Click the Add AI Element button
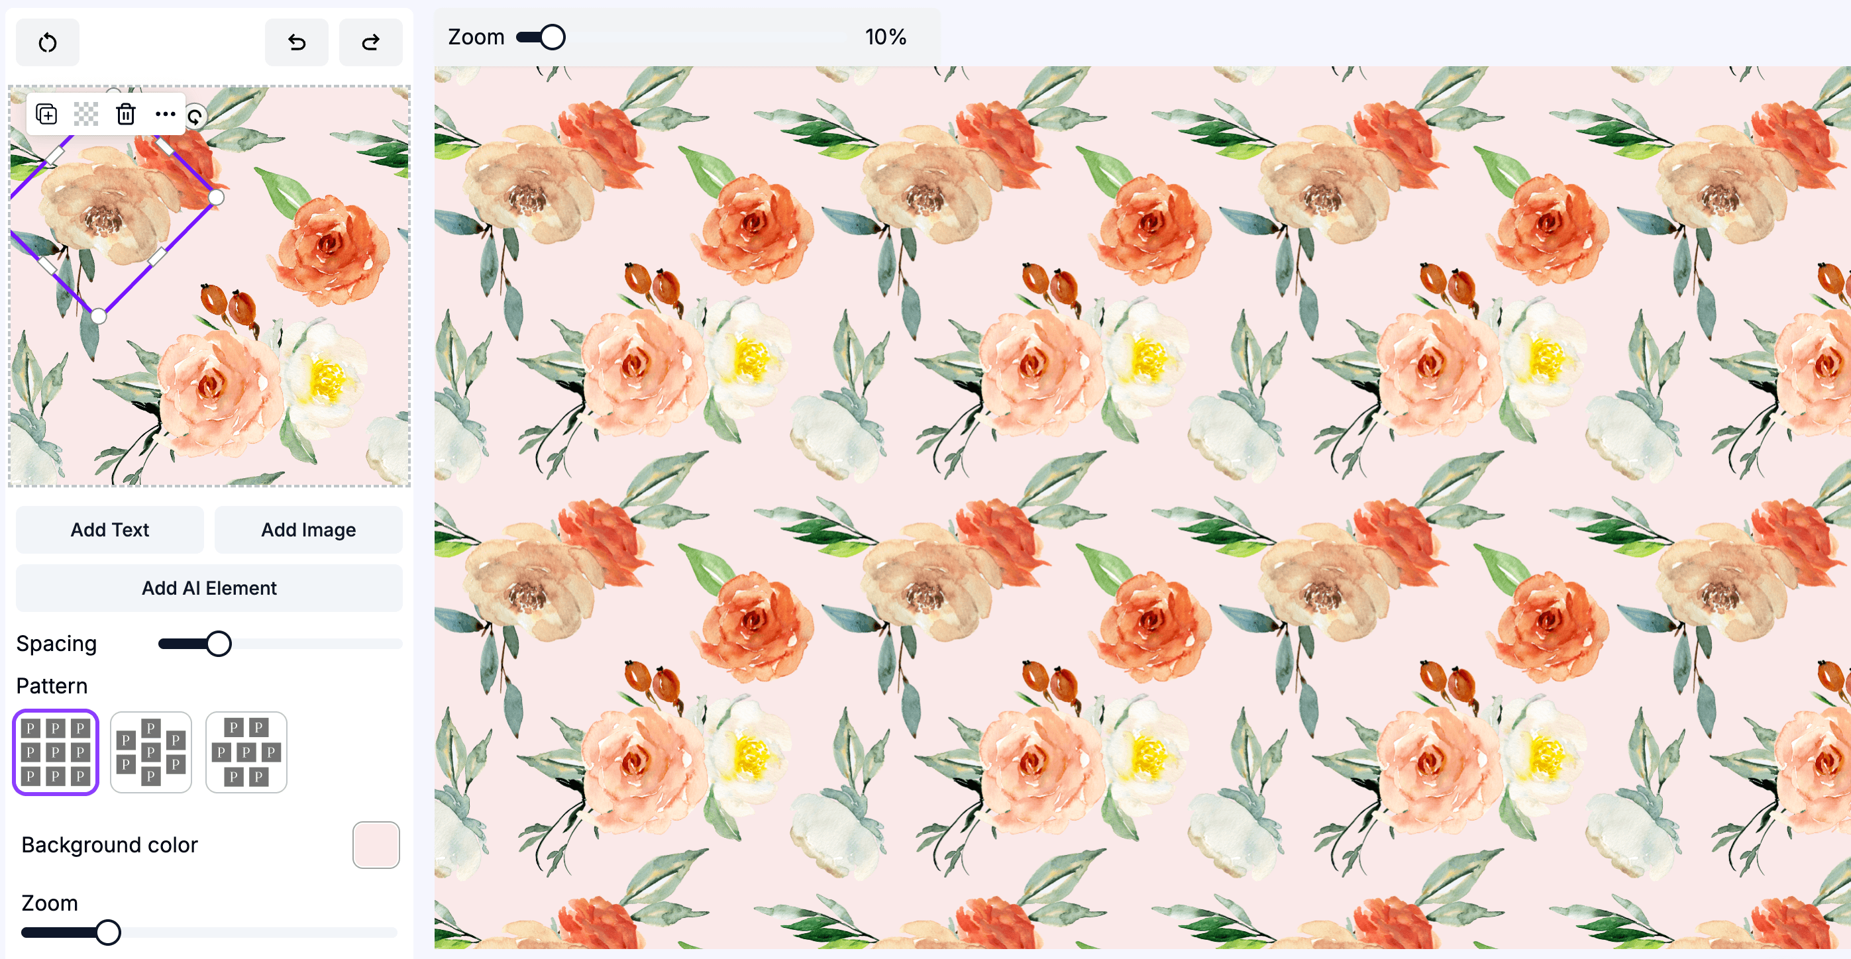Screen dimensions: 1851x959 pyautogui.click(x=209, y=587)
